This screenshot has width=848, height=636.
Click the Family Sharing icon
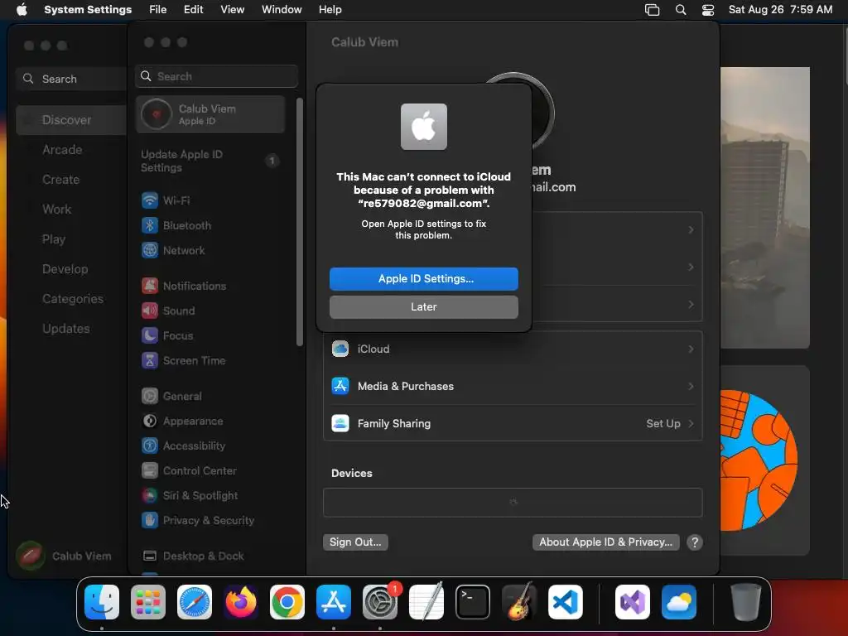click(x=340, y=423)
